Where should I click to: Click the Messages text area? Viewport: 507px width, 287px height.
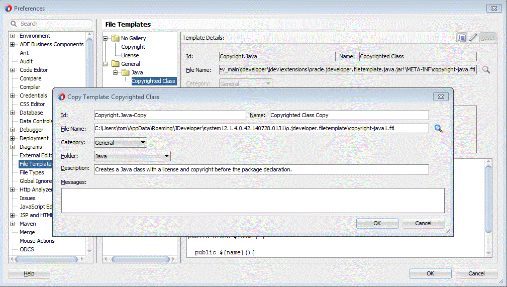[x=253, y=201]
